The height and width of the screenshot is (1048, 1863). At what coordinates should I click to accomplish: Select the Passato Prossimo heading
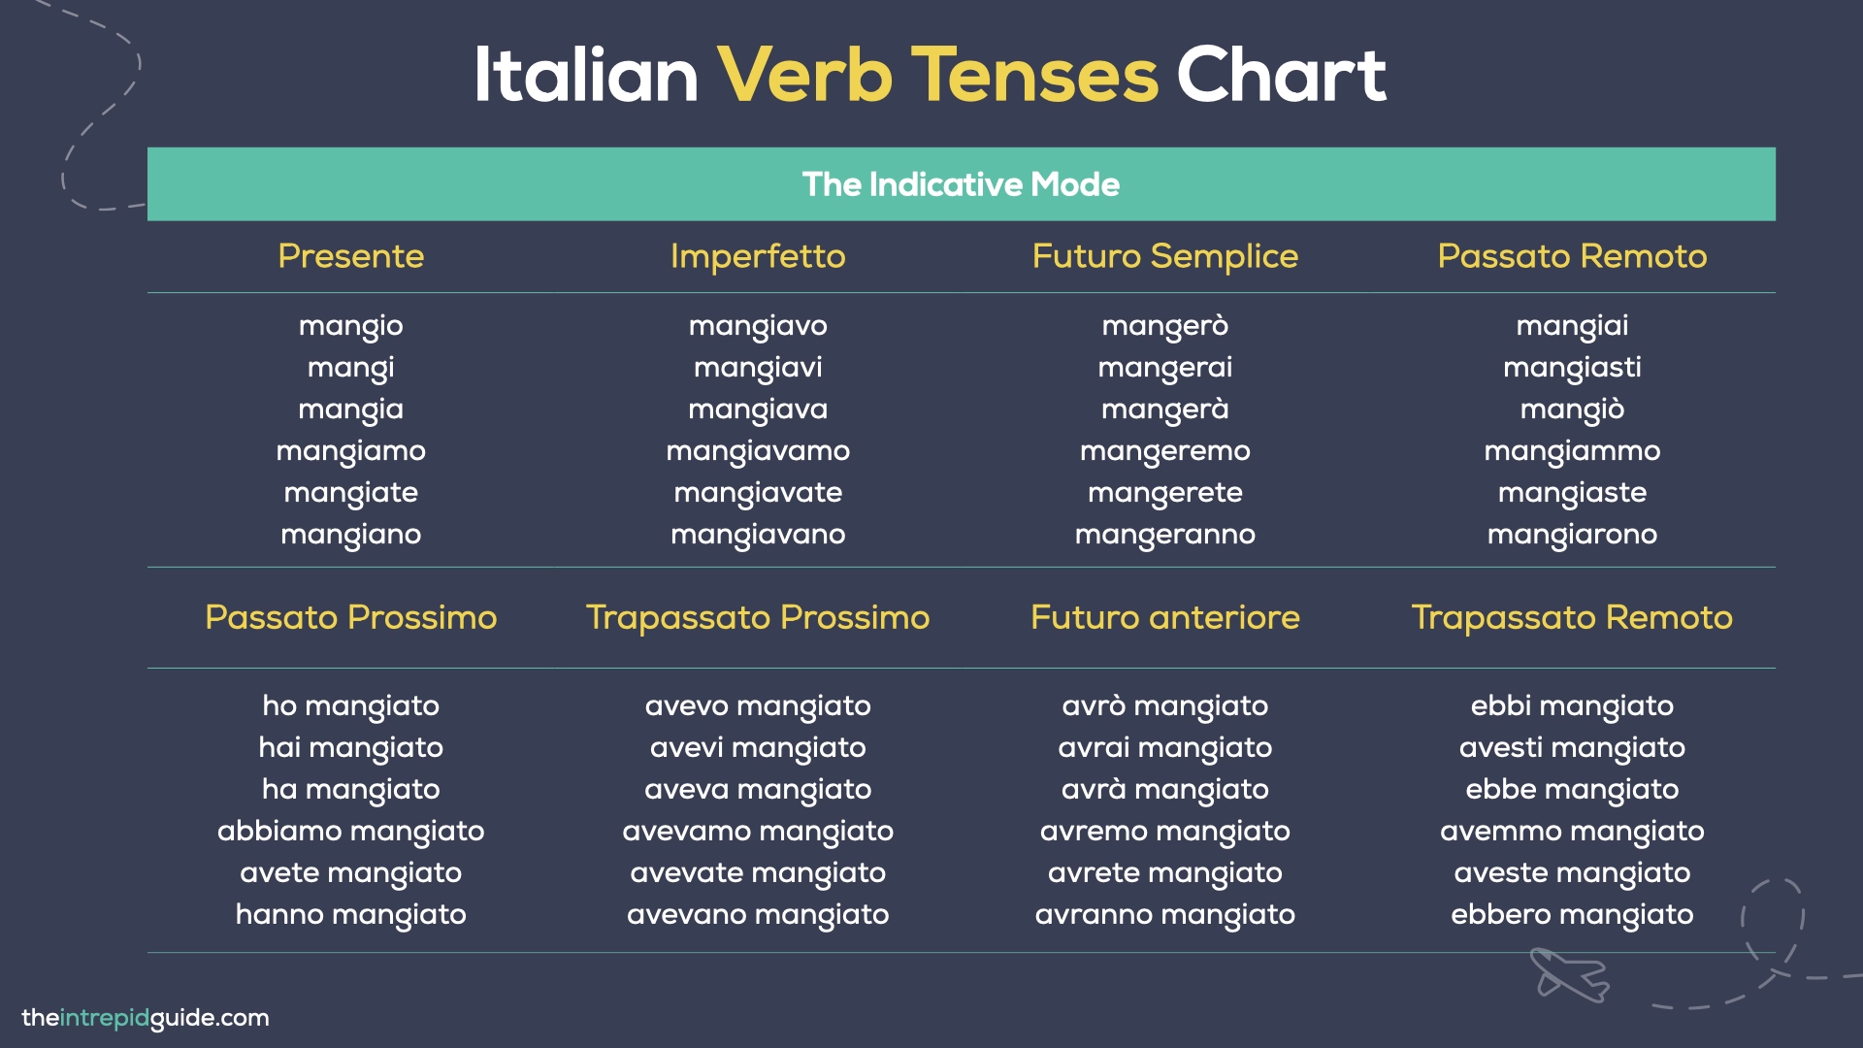[351, 617]
